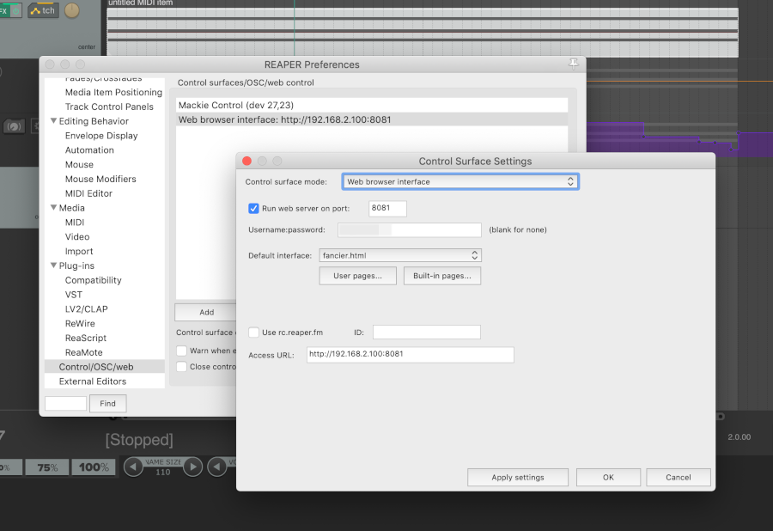Viewport: 773px width, 531px height.
Task: Enable the Use rc.reaper.fm checkbox
Action: 254,333
